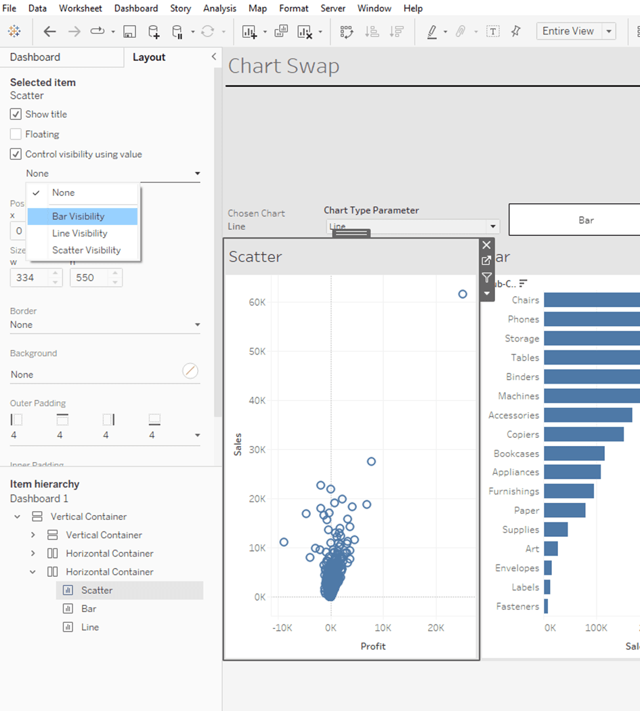
Task: Sort descending icon in toolbar
Action: point(396,31)
